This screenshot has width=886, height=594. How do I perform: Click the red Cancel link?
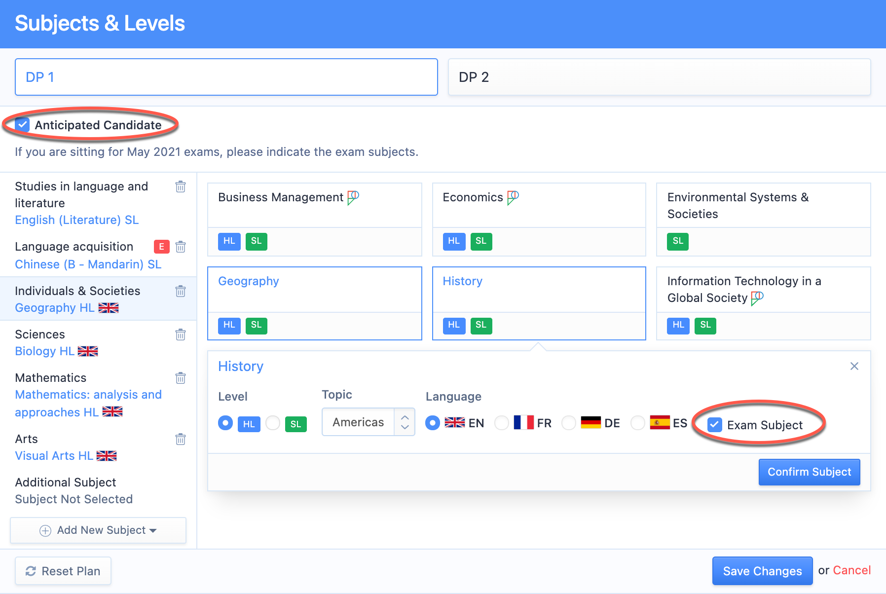point(851,570)
